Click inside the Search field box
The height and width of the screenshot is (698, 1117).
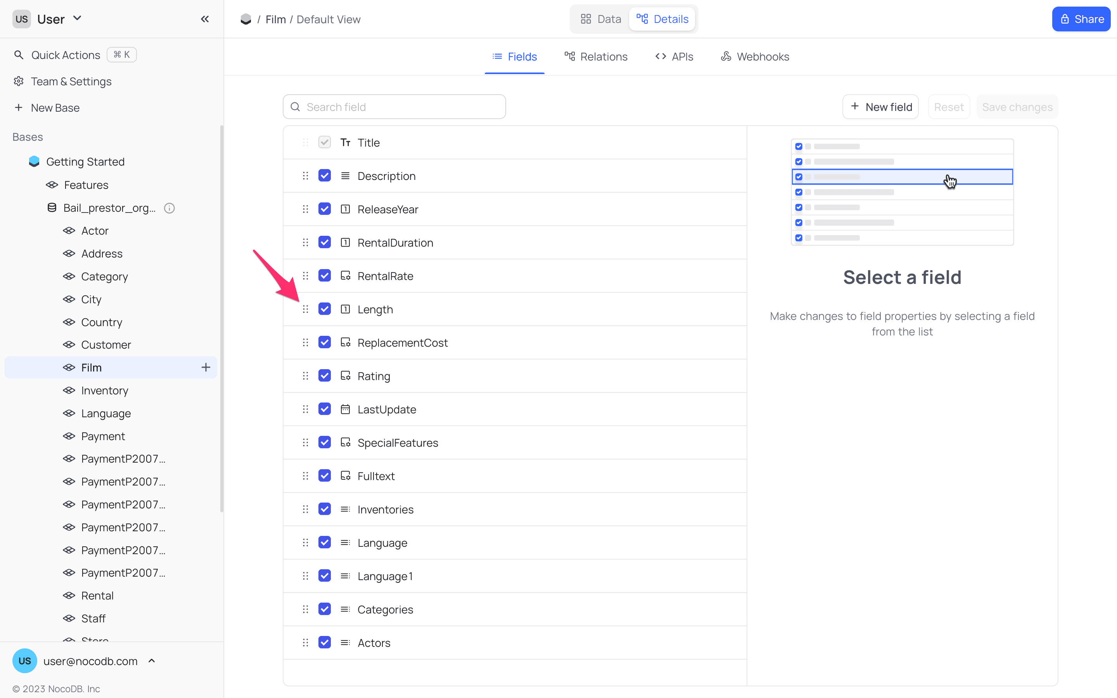(x=395, y=107)
